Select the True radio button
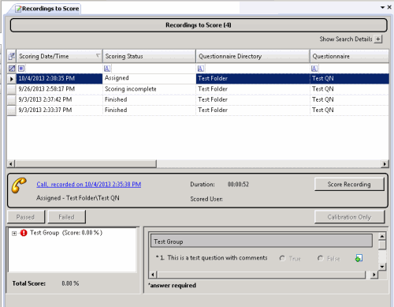Image resolution: width=394 pixels, height=307 pixels. point(282,258)
